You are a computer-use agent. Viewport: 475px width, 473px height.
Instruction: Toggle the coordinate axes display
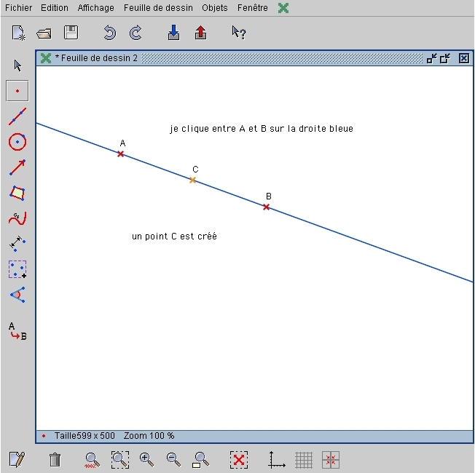pyautogui.click(x=277, y=460)
